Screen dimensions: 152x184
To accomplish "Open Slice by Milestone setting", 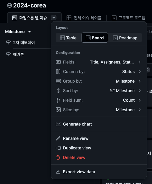I will (99, 110).
